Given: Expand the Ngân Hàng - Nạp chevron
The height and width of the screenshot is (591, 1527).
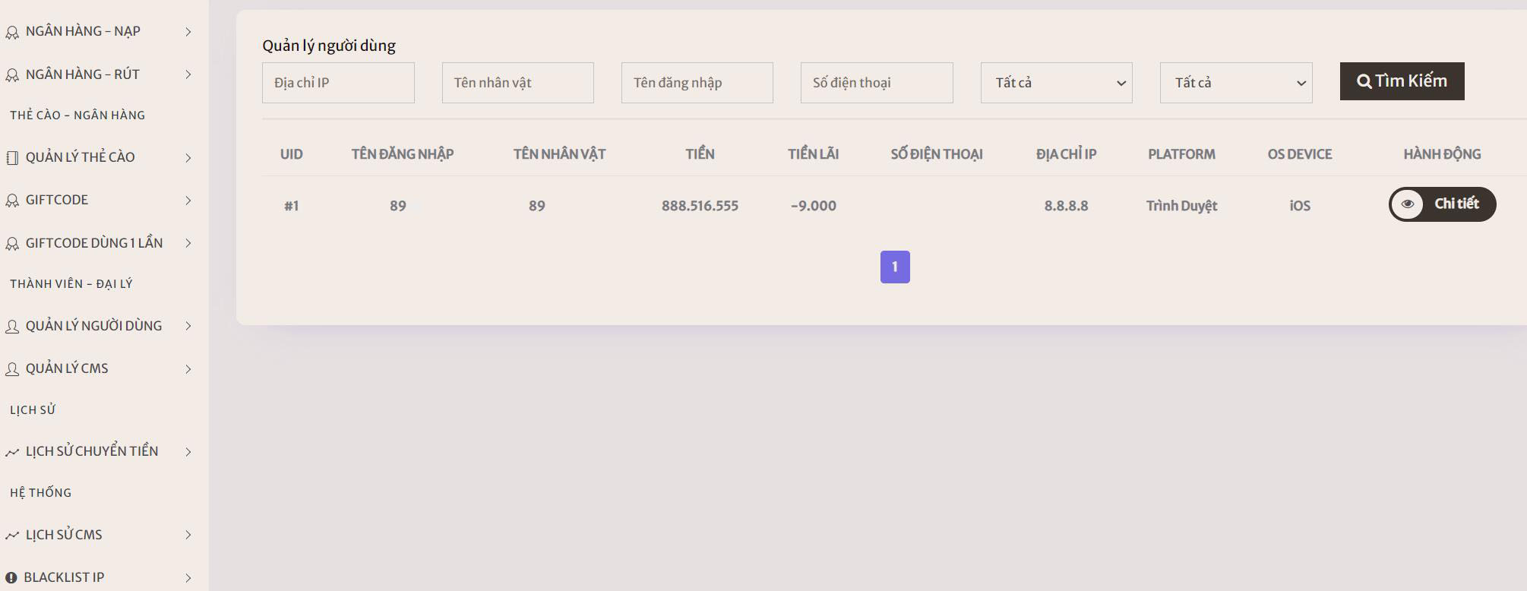Looking at the screenshot, I should point(188,32).
